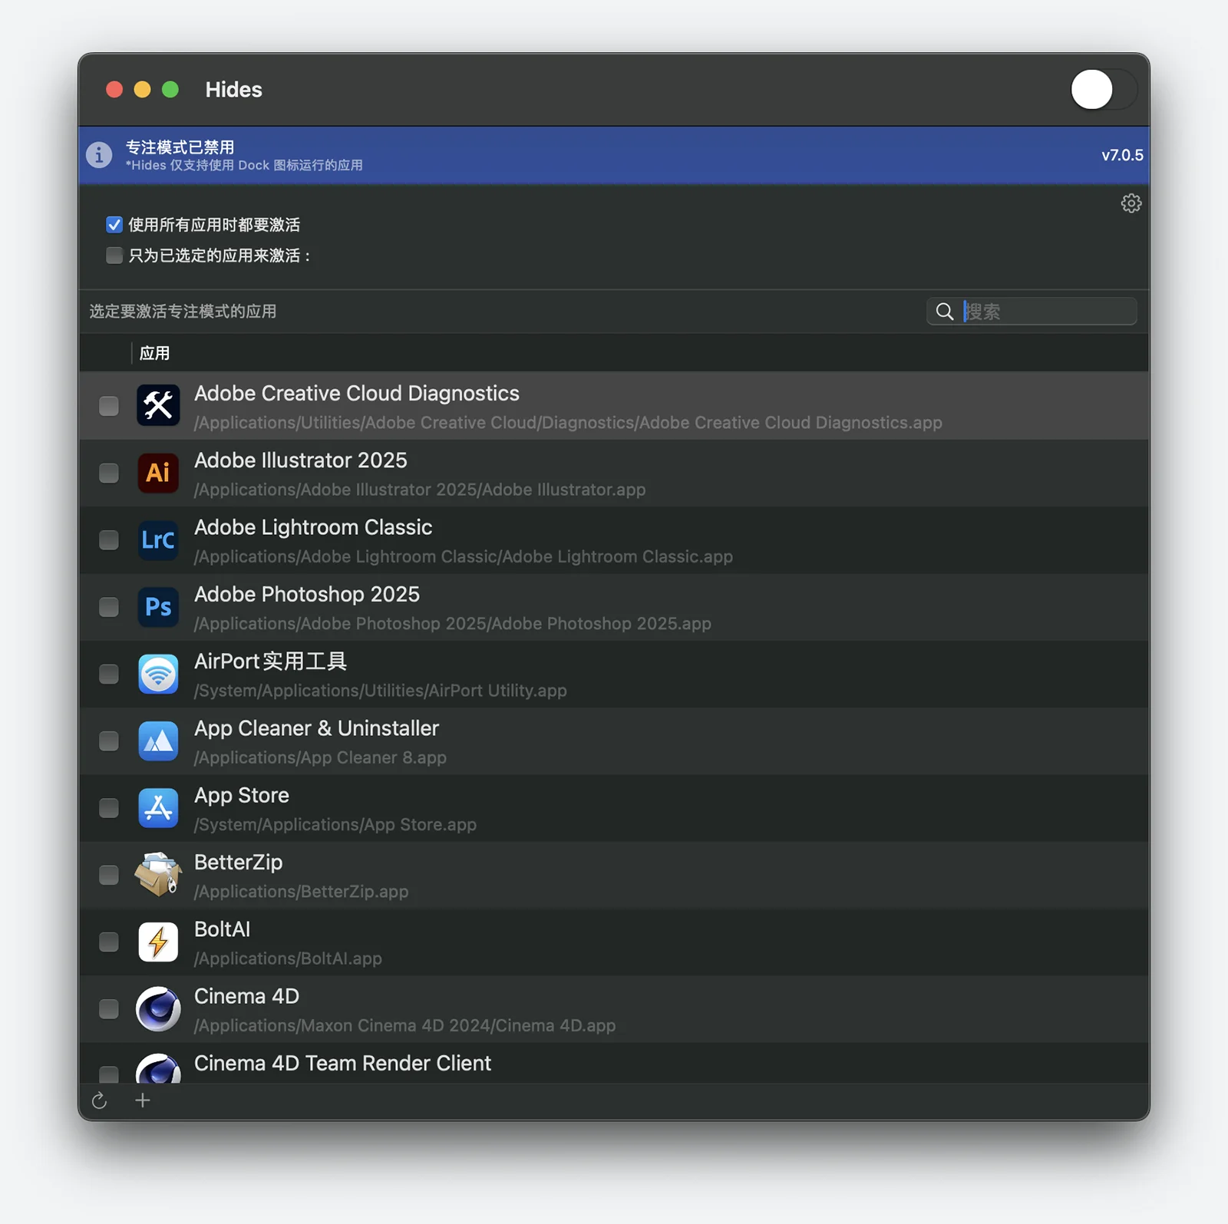The height and width of the screenshot is (1224, 1228).
Task: Click the App Cleaner & Uninstaller icon
Action: pos(158,741)
